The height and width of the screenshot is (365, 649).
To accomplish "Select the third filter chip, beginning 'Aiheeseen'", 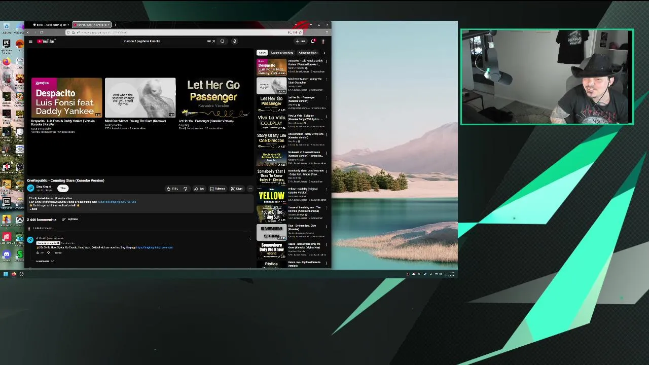I will click(307, 53).
